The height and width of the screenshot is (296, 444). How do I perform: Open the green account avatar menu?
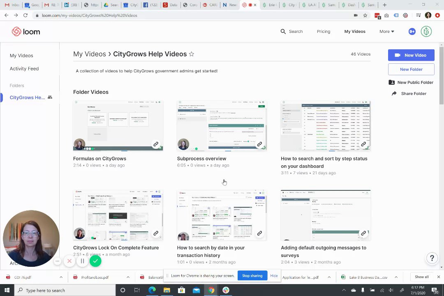click(426, 31)
